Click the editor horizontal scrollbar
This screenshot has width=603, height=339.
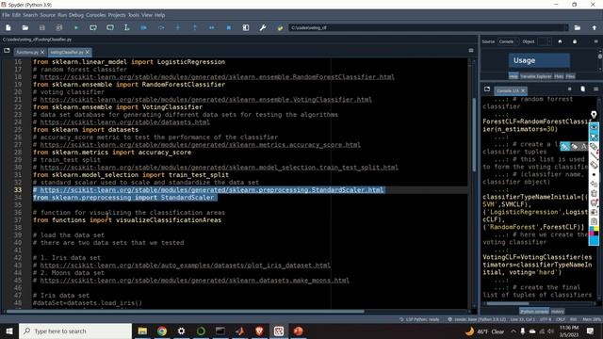click(185, 312)
